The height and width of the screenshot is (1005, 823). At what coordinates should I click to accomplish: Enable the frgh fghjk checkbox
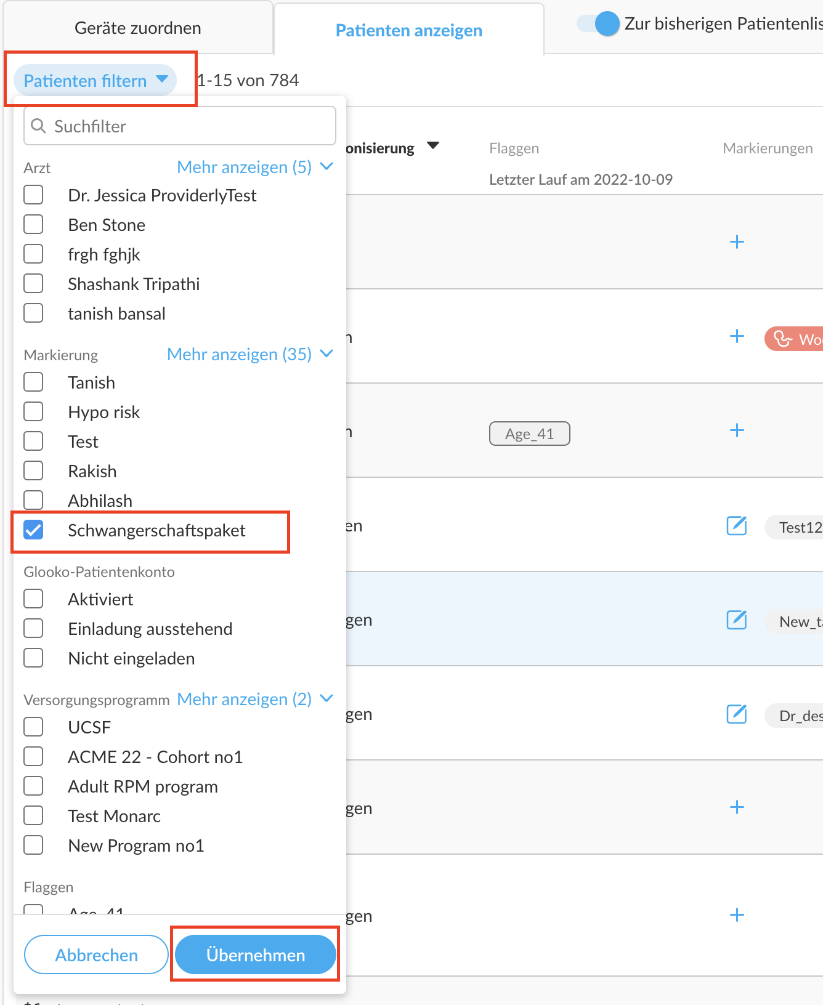(x=33, y=254)
